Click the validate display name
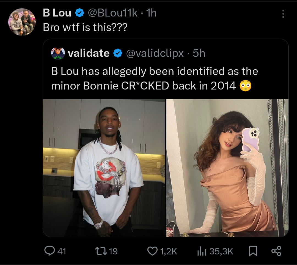The height and width of the screenshot is (265, 297). point(89,53)
